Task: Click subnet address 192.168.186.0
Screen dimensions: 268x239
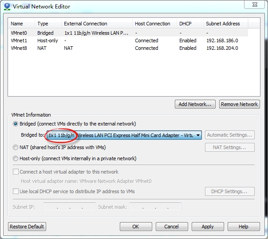Action: (222, 41)
